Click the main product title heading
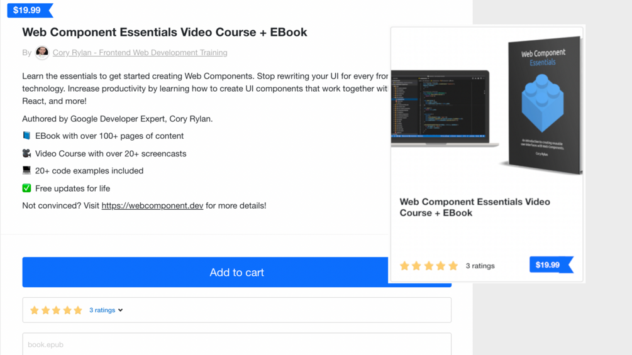Viewport: 632px width, 355px height. coord(165,32)
